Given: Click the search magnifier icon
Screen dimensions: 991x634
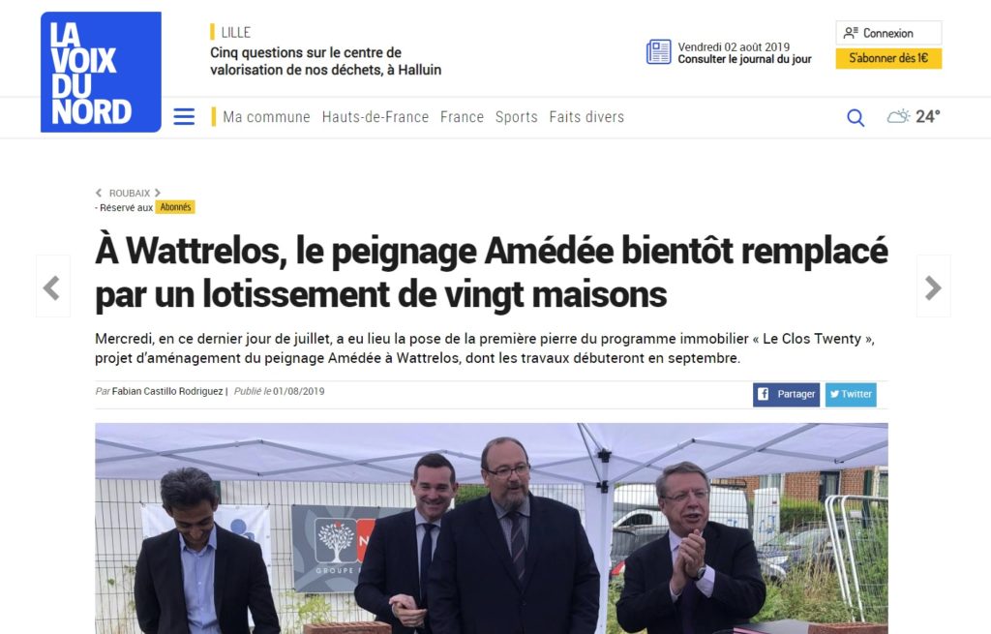Looking at the screenshot, I should (x=856, y=117).
